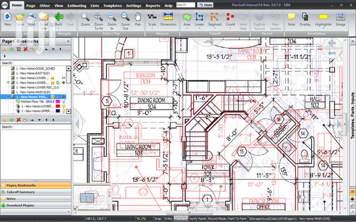Start an Area takeoff
This screenshot has width=356, height=222.
pos(187,20)
